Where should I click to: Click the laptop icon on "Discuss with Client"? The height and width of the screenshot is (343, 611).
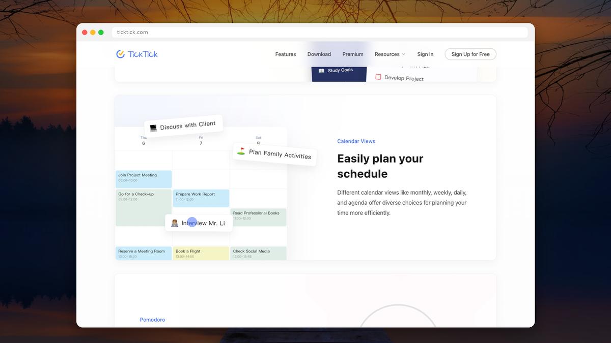(x=152, y=127)
